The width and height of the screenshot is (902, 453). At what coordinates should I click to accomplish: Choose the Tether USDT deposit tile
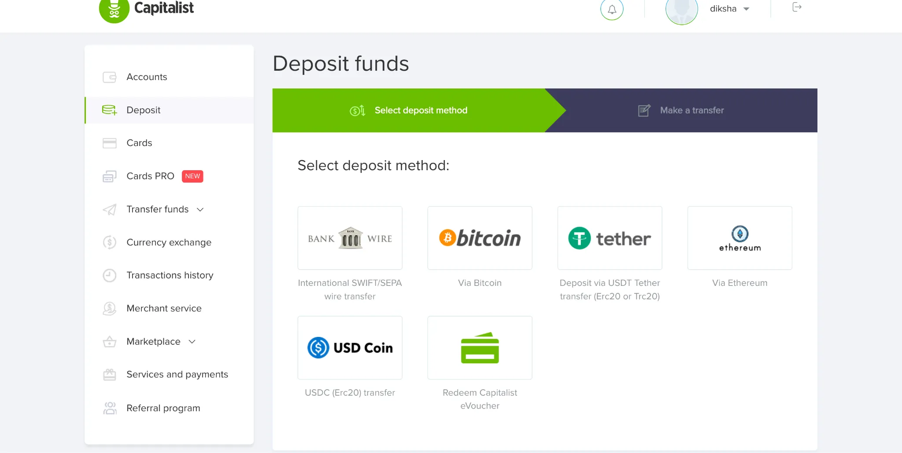pyautogui.click(x=610, y=238)
